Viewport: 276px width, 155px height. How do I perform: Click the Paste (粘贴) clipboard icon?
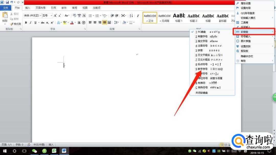[5, 15]
